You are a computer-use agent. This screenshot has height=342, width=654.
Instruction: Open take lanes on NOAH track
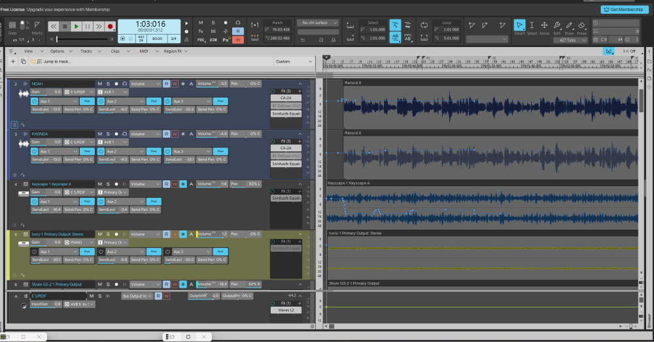[x=14, y=125]
